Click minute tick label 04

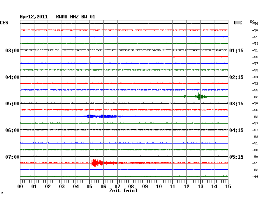[x=76, y=187]
